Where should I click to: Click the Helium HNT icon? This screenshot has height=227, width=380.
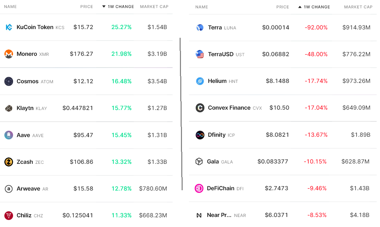tap(199, 81)
